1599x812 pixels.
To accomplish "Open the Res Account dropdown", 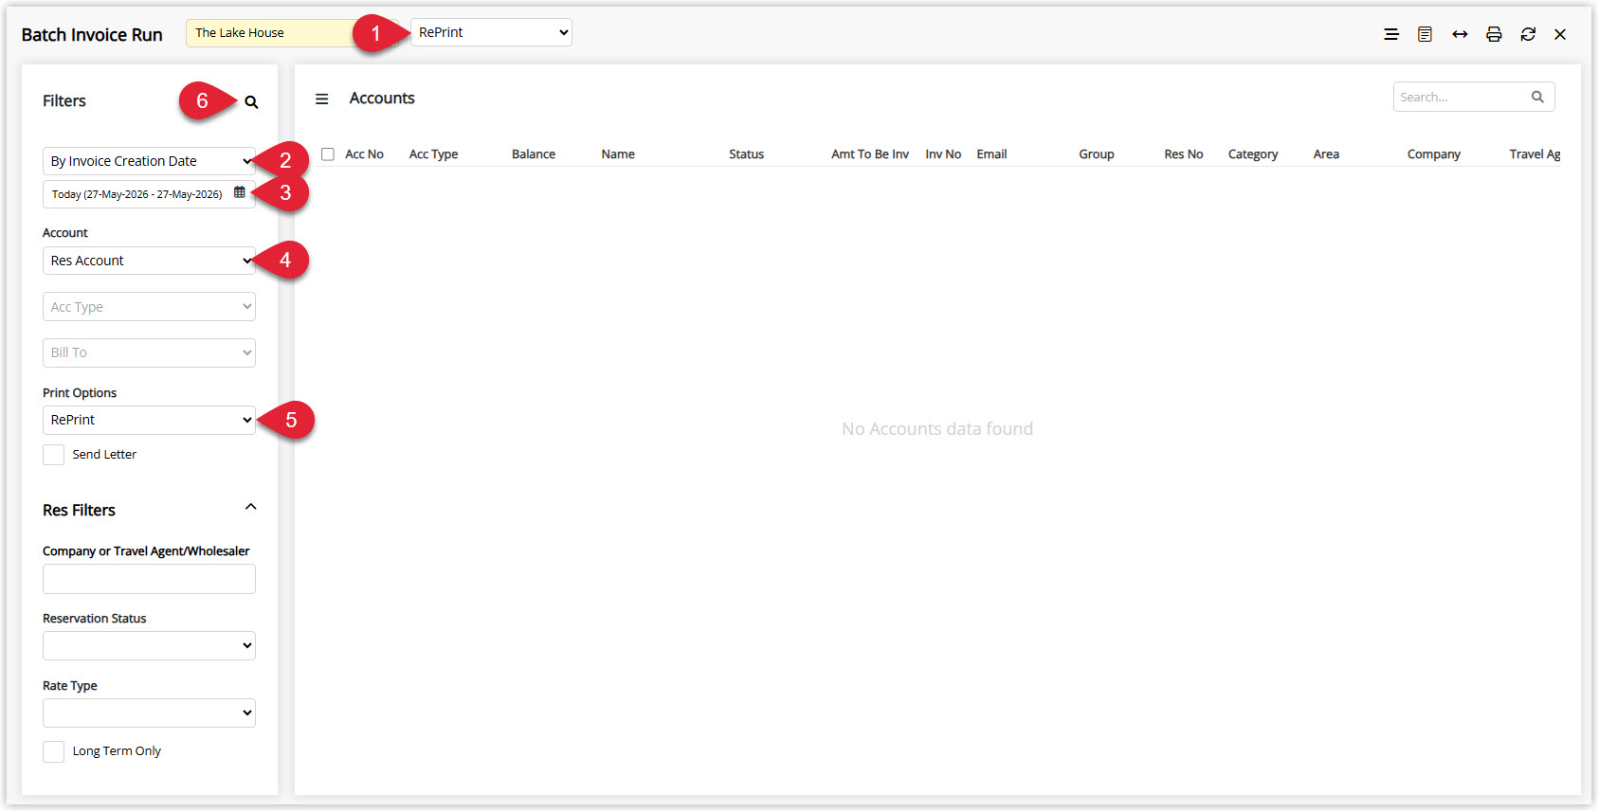I will [x=149, y=261].
